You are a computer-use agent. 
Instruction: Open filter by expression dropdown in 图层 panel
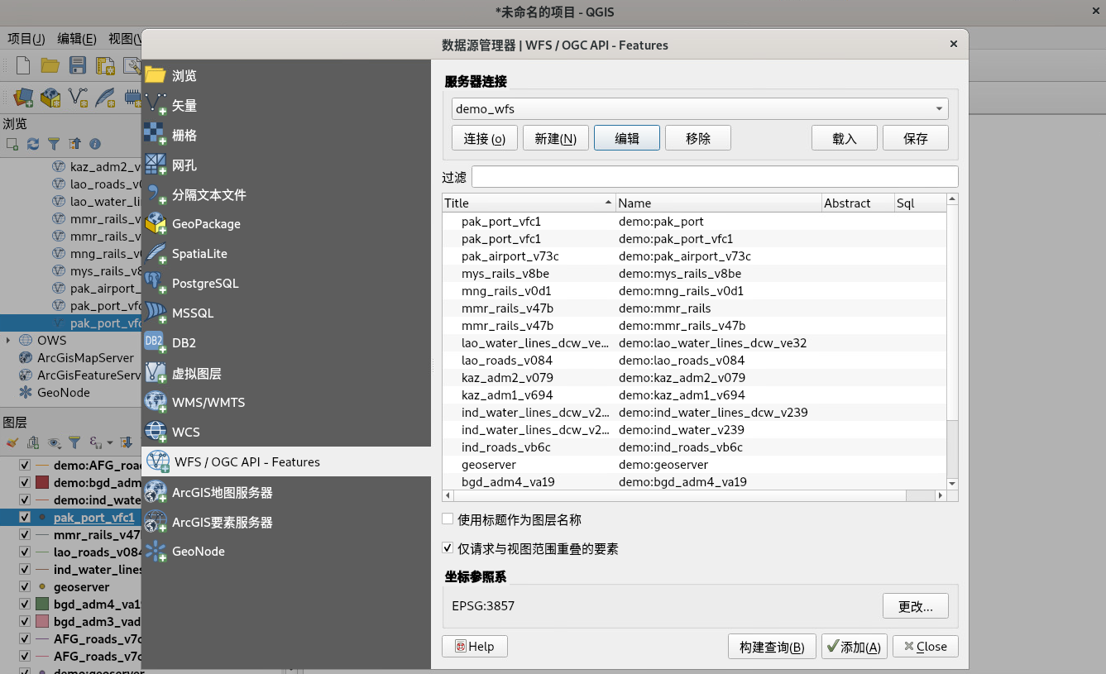99,442
